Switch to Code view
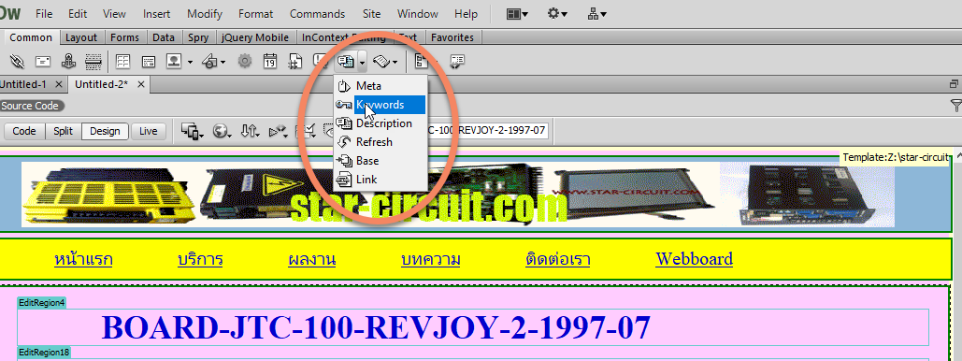Screen dimensions: 962x361 point(24,131)
